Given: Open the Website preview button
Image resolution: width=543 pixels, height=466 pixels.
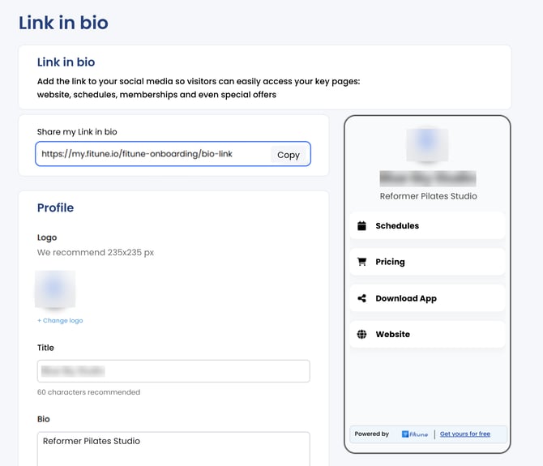Looking at the screenshot, I should [427, 334].
